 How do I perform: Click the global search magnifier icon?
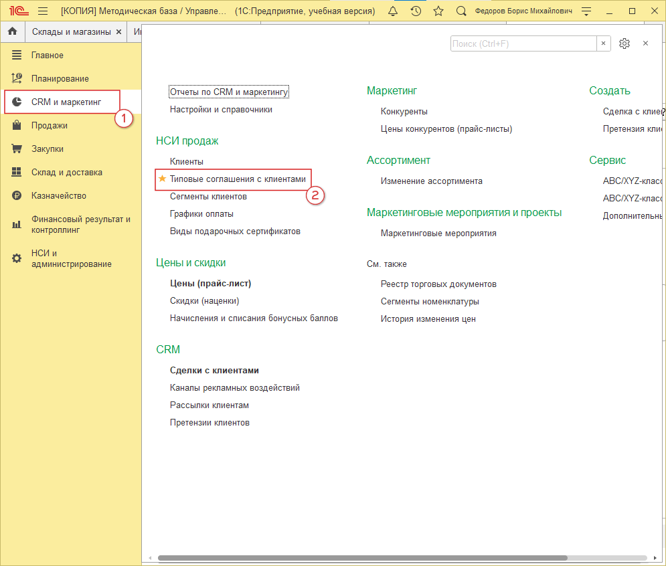coord(461,11)
